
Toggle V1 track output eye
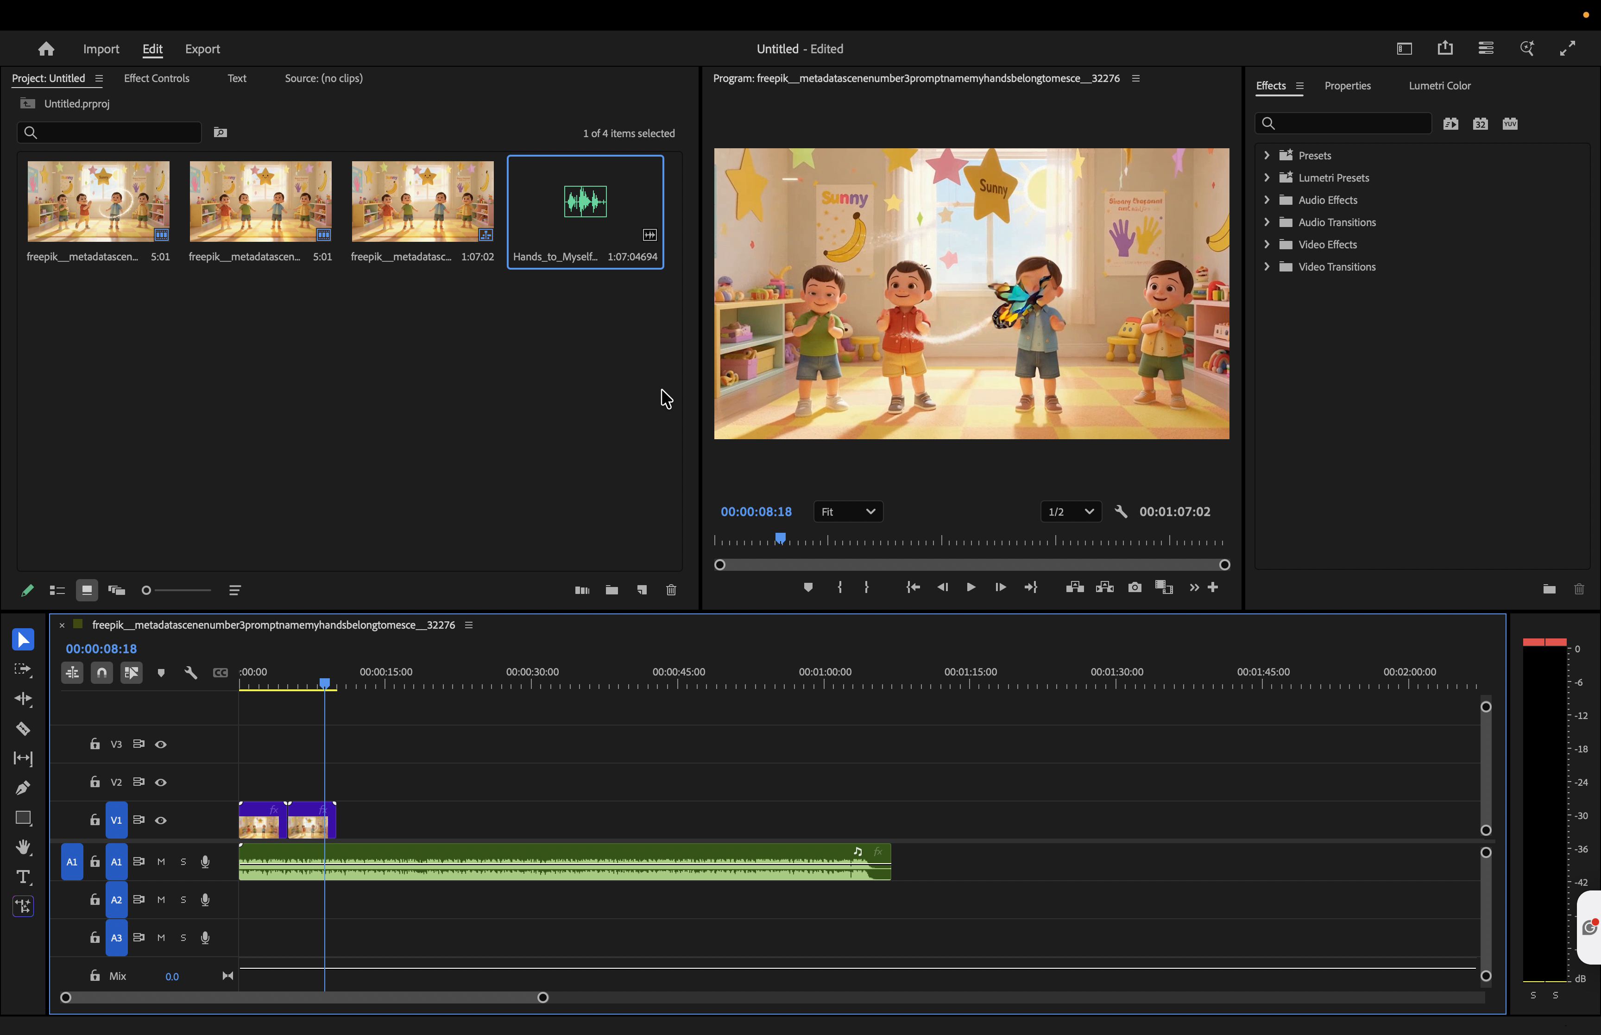point(161,820)
